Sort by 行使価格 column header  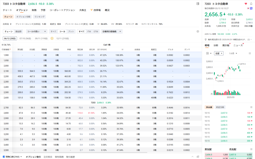[x=6, y=49]
